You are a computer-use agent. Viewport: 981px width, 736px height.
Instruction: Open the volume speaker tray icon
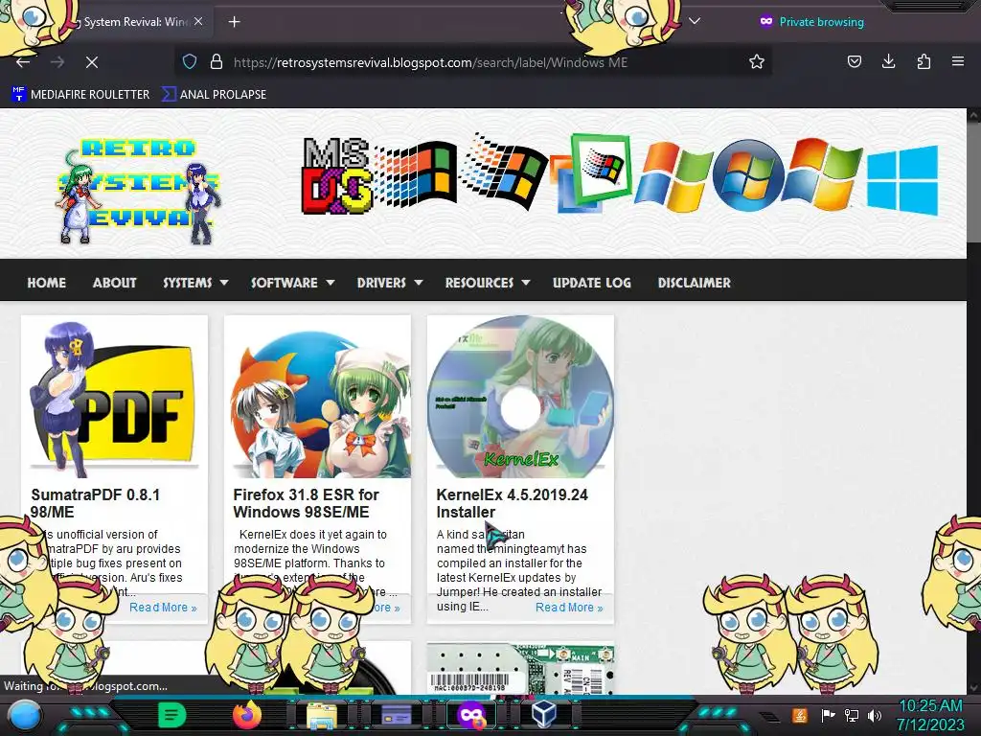(x=874, y=715)
